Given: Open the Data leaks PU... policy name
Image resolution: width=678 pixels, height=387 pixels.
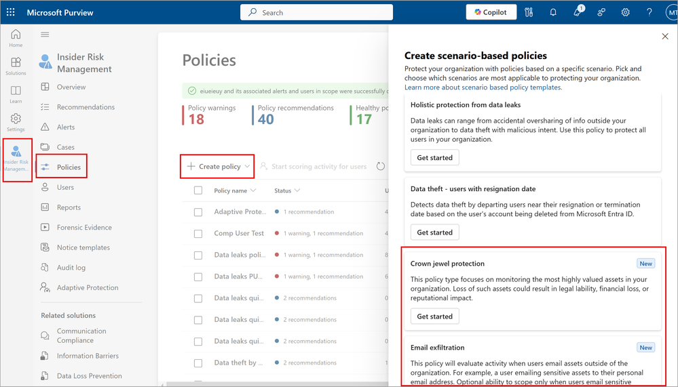Looking at the screenshot, I should tap(238, 277).
